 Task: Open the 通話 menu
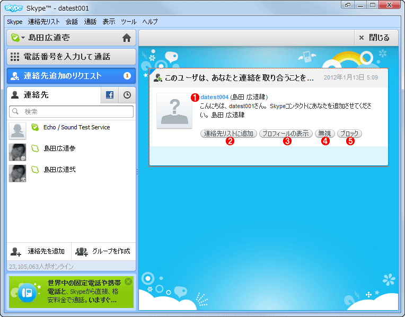90,22
